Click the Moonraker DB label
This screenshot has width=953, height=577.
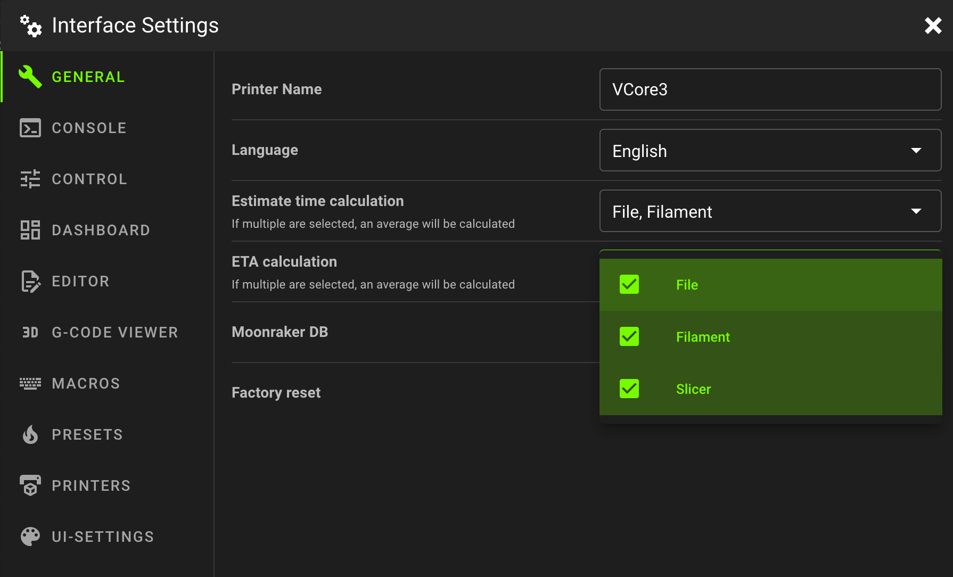(x=280, y=332)
